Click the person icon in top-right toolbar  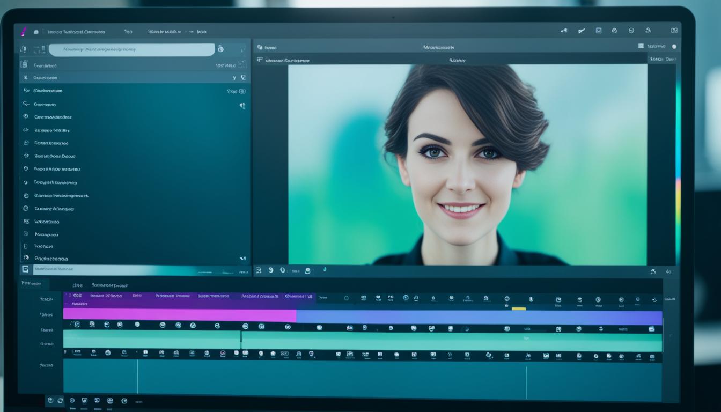(648, 31)
